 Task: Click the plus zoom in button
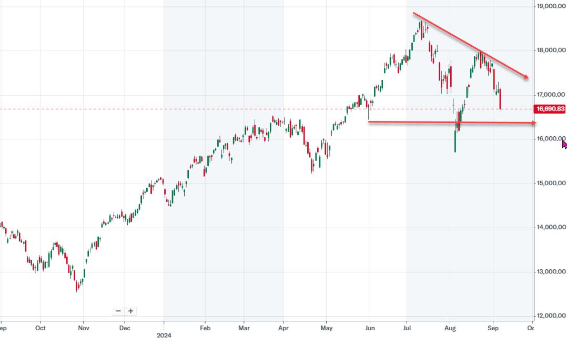tap(130, 311)
